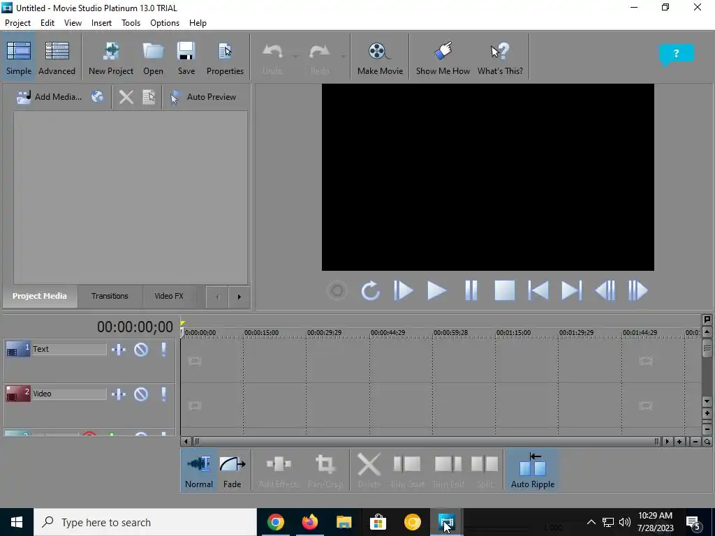The height and width of the screenshot is (536, 715).
Task: Switch to Simple editing mode
Action: point(19,58)
